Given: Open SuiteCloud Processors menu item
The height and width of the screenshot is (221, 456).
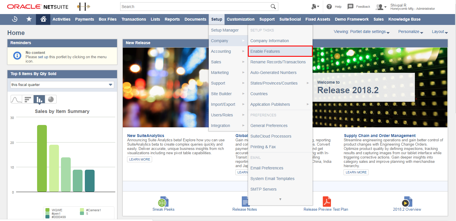Looking at the screenshot, I should 280,136.
